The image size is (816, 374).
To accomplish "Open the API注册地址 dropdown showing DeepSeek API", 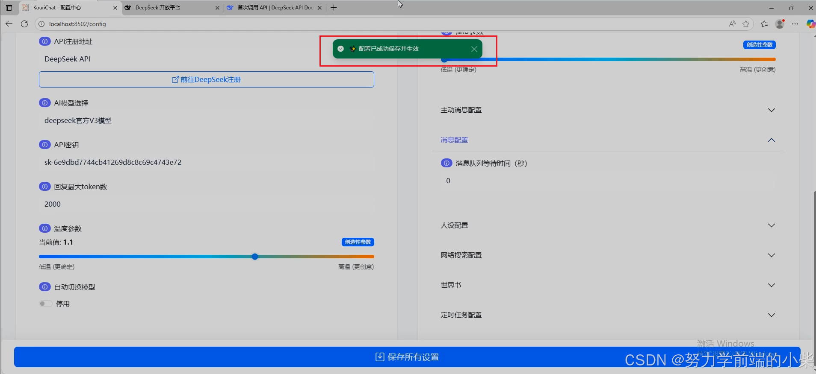I will [x=207, y=59].
